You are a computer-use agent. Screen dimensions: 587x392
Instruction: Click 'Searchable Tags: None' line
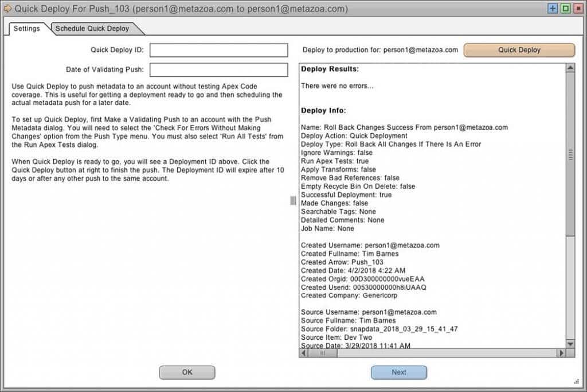[x=338, y=212]
